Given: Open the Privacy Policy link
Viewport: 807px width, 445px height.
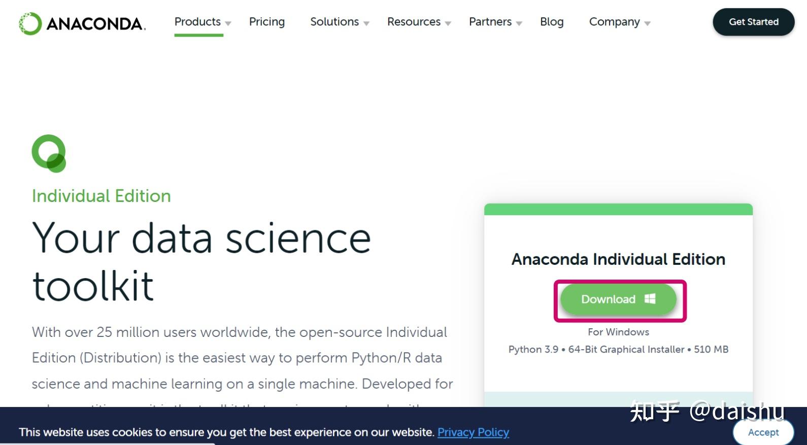Looking at the screenshot, I should [x=473, y=432].
